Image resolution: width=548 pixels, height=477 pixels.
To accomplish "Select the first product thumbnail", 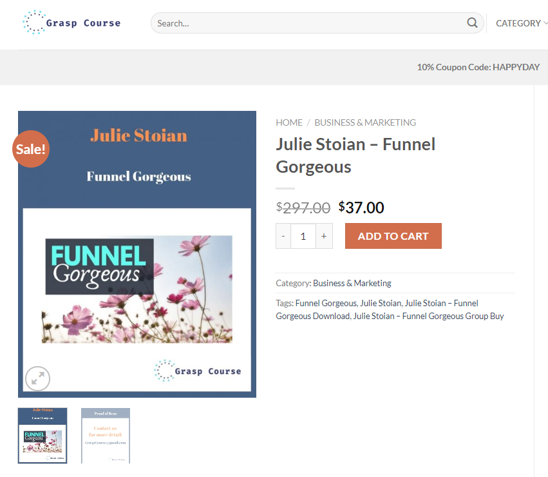I will pyautogui.click(x=43, y=435).
